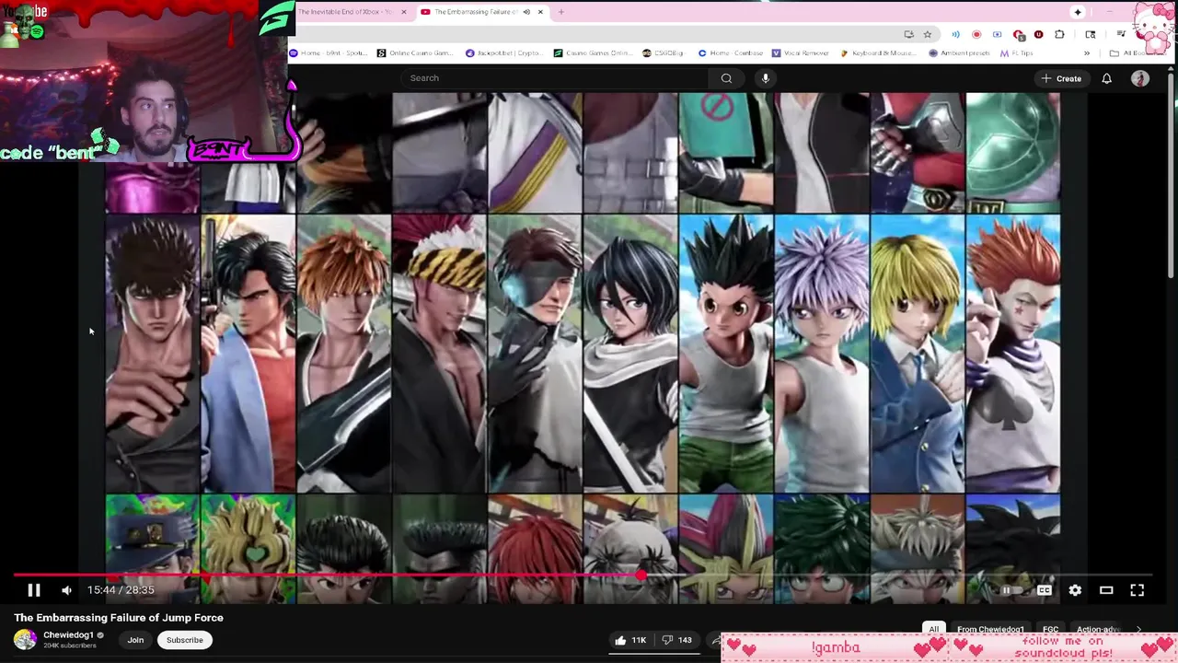Bookmark this page with star

927,34
